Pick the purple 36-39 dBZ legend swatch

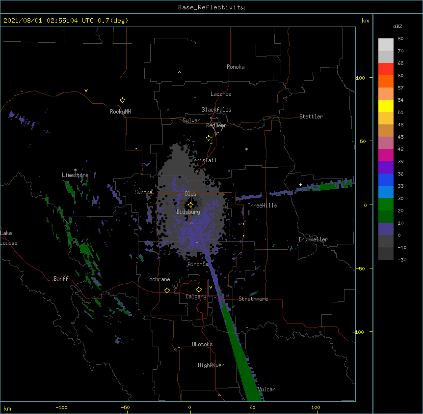386,168
